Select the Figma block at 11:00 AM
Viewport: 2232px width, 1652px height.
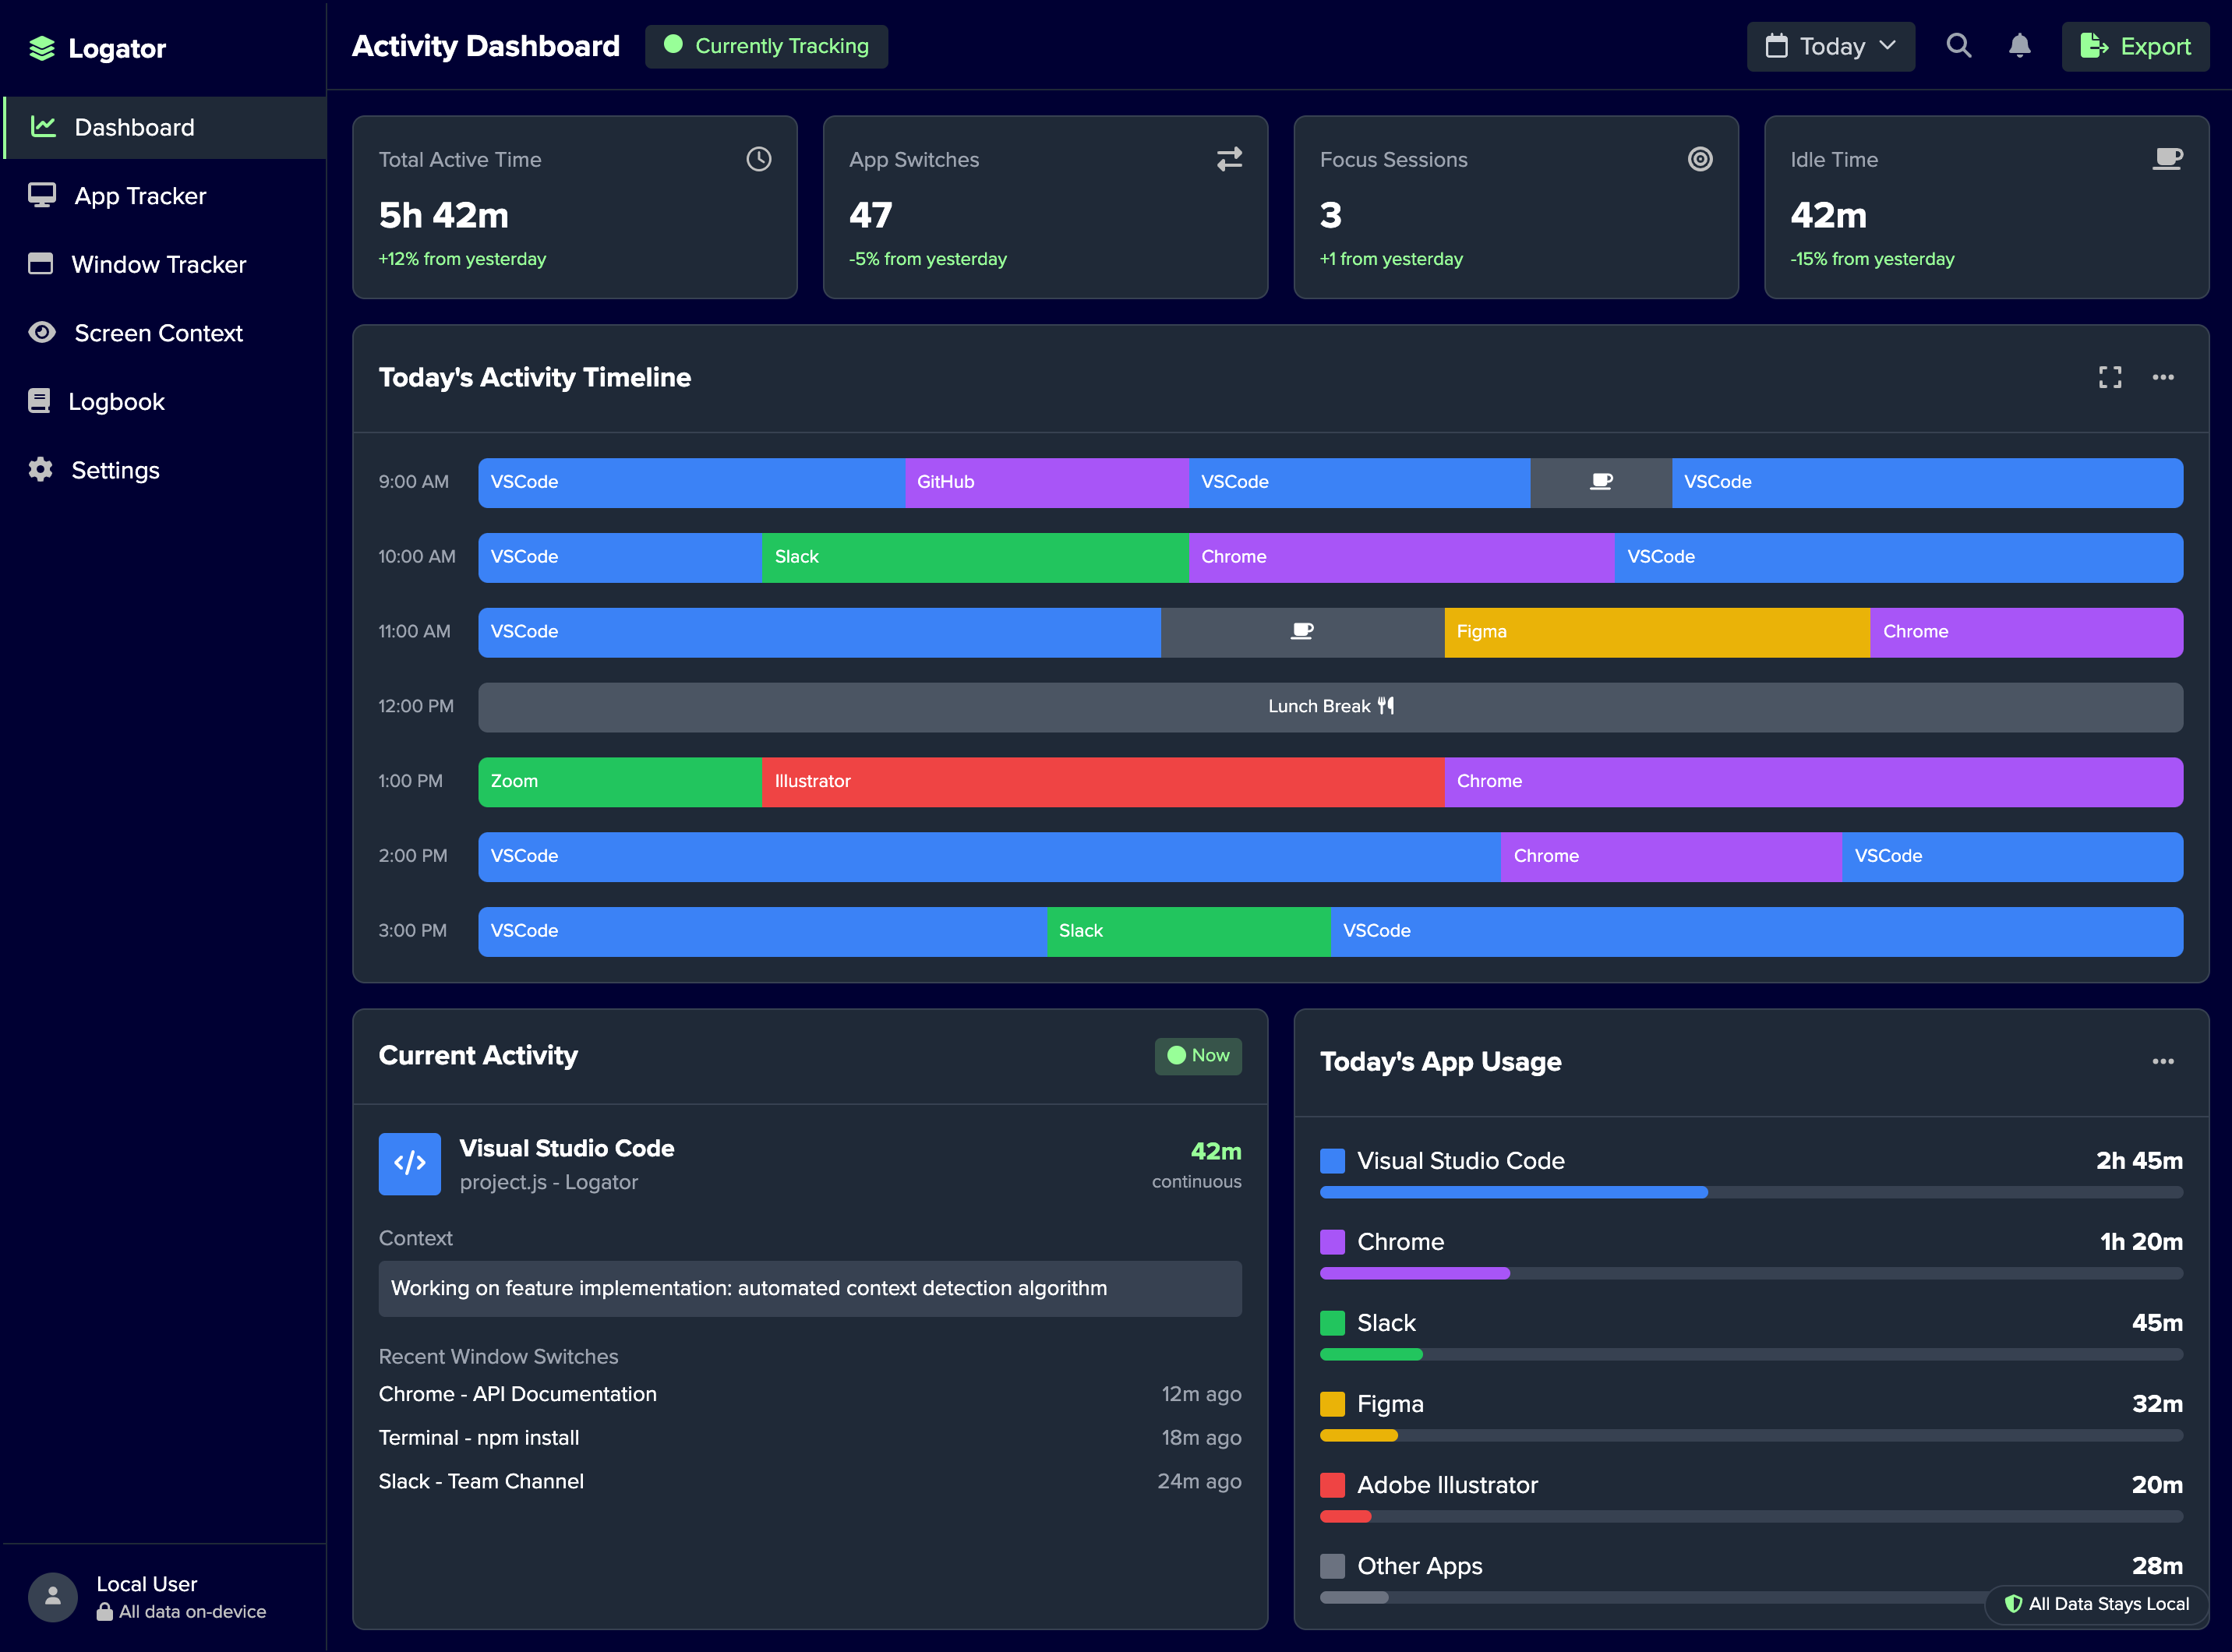[1657, 632]
